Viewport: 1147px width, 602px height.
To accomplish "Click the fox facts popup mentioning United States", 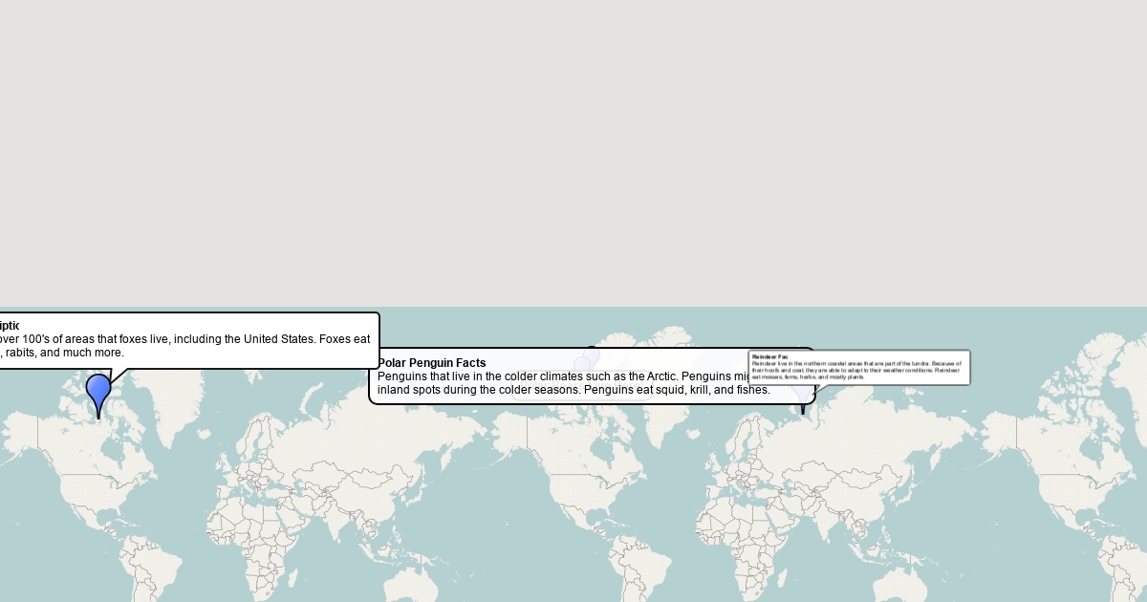I will (189, 340).
